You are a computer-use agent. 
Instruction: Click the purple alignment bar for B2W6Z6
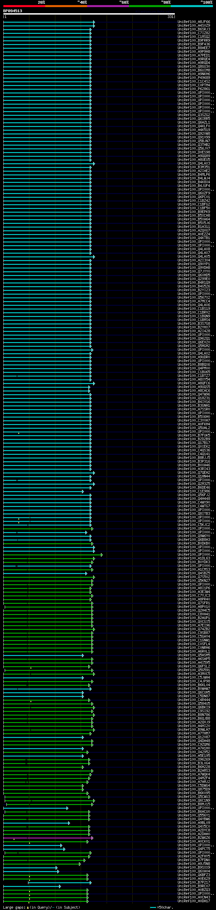[x=48, y=838]
